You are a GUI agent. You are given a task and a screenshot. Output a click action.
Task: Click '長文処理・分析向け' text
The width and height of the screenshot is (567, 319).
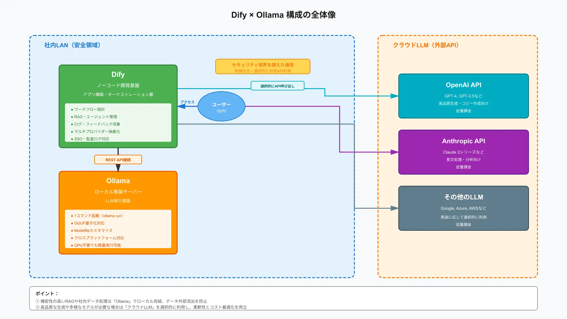click(x=463, y=159)
